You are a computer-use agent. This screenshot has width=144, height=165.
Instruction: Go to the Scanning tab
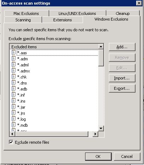(x=23, y=20)
